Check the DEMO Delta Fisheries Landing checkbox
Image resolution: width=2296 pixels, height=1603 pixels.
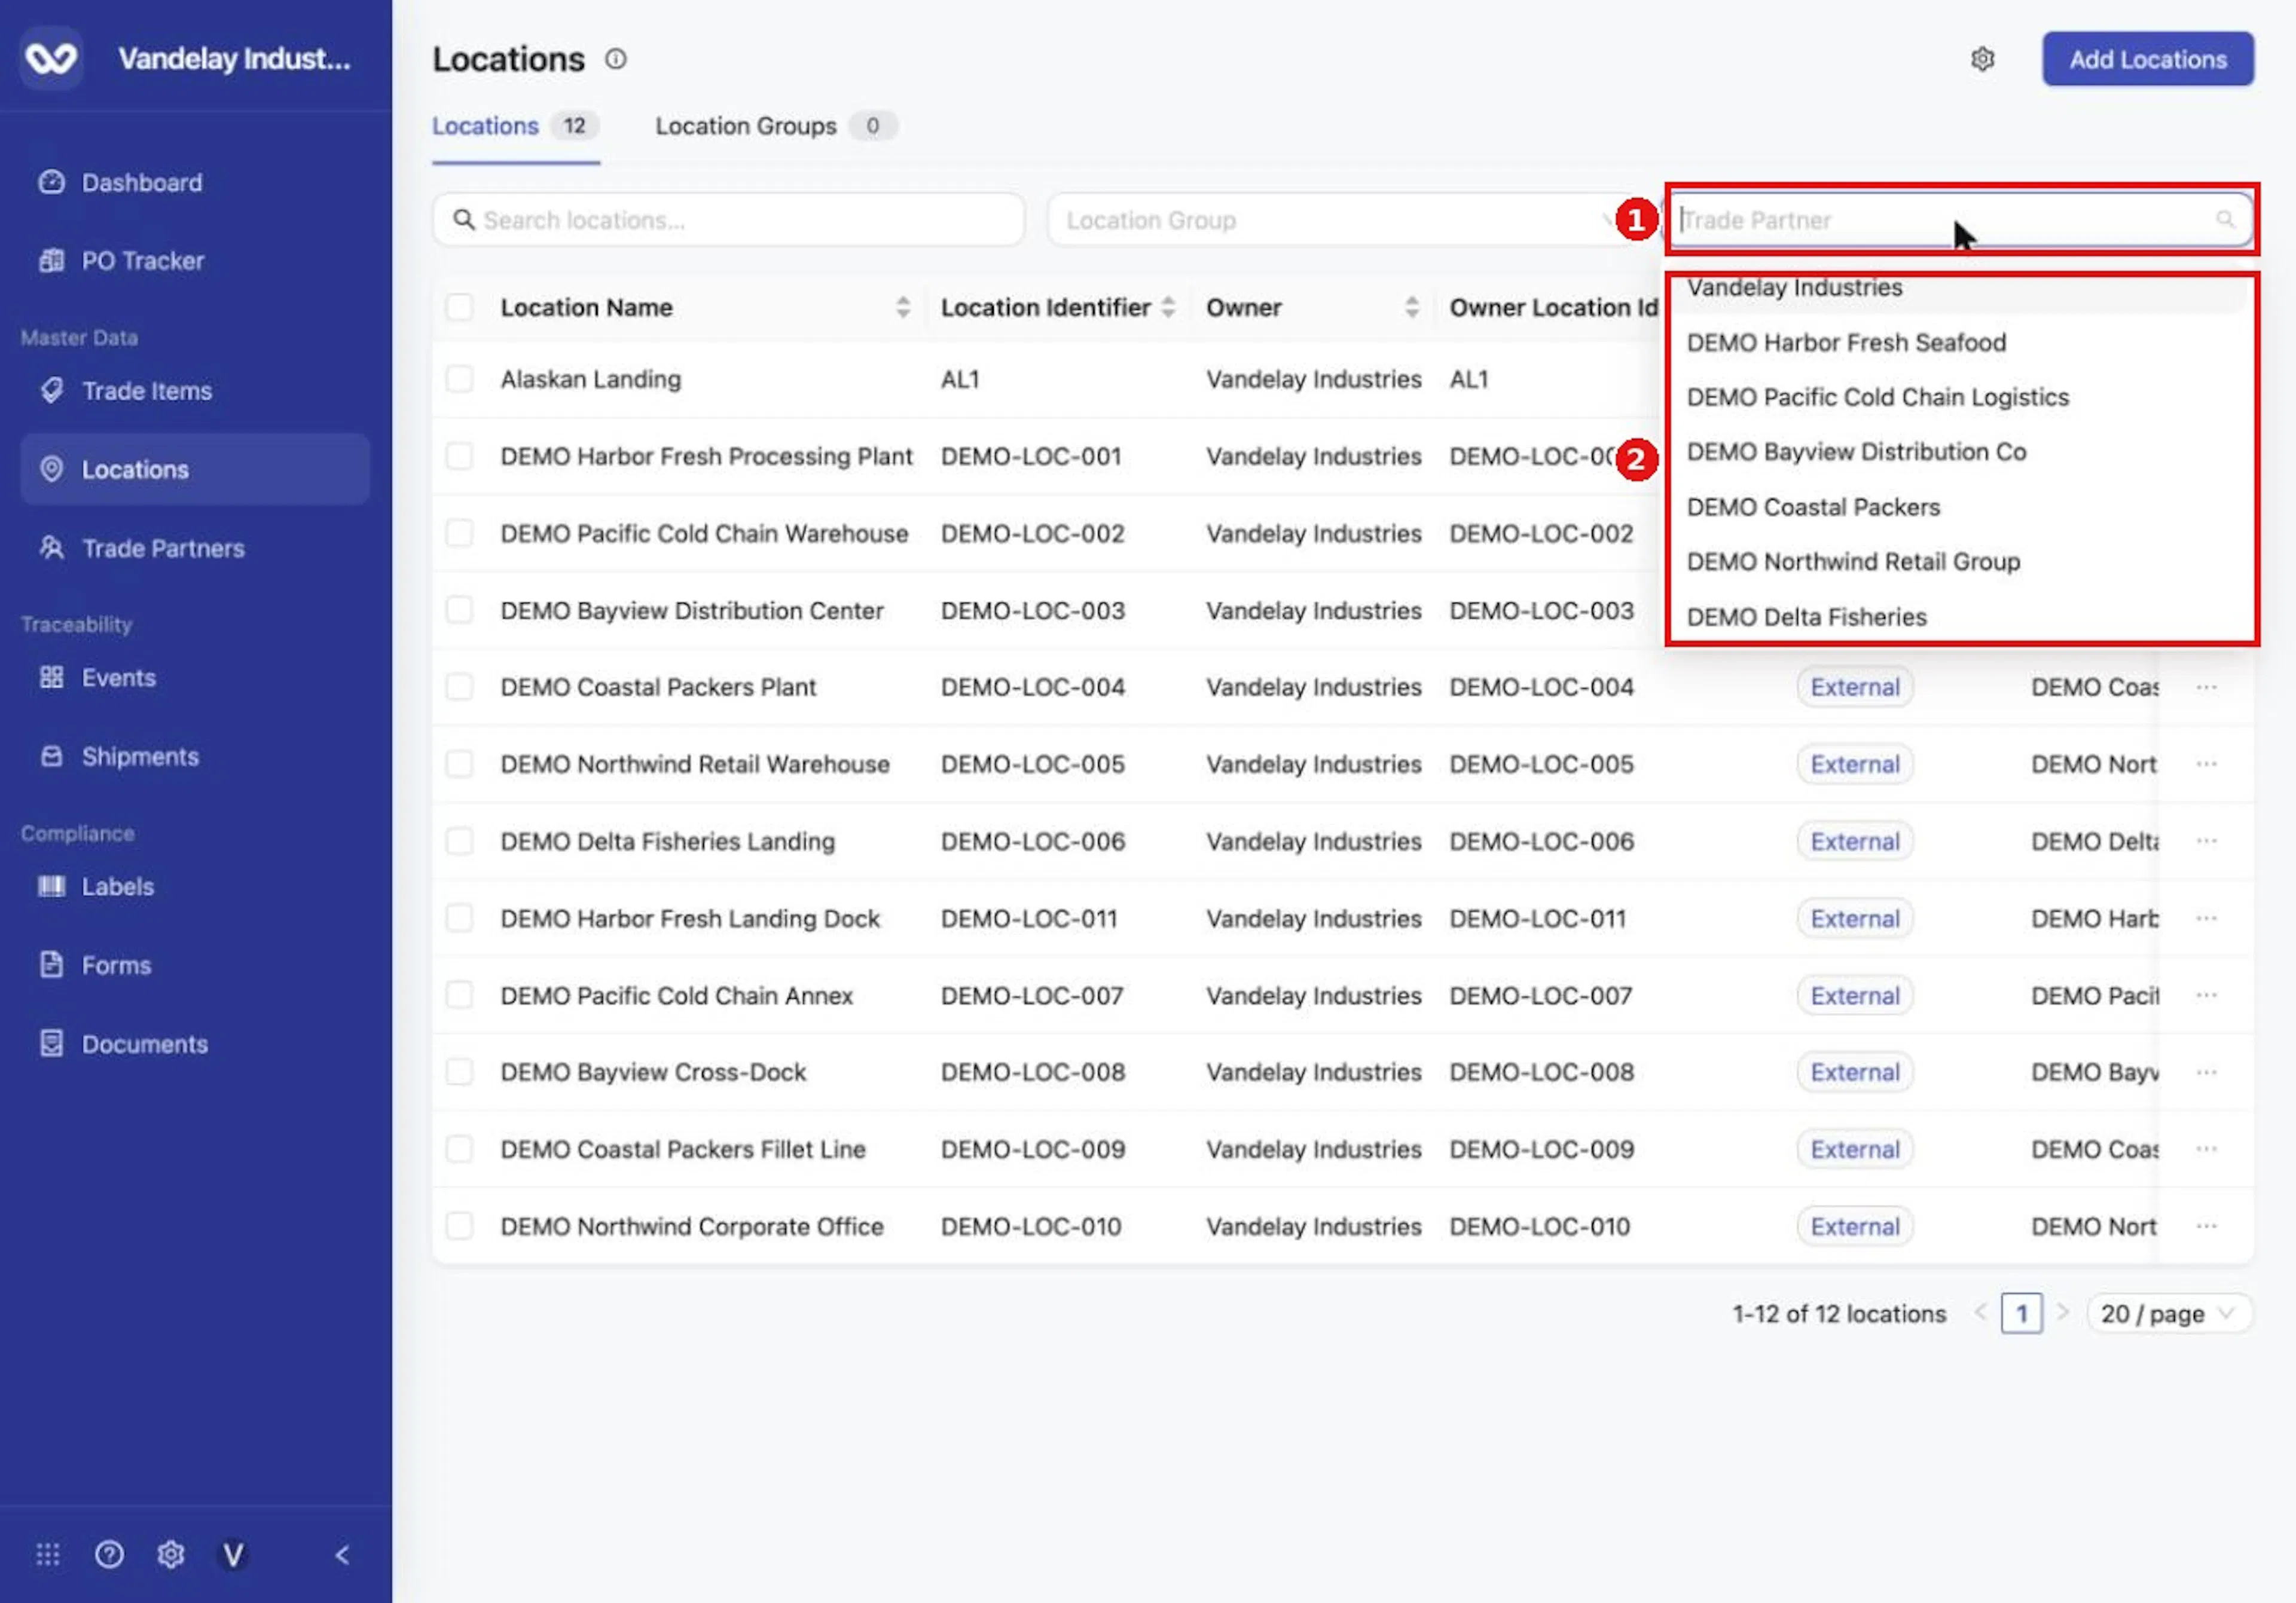tap(459, 840)
